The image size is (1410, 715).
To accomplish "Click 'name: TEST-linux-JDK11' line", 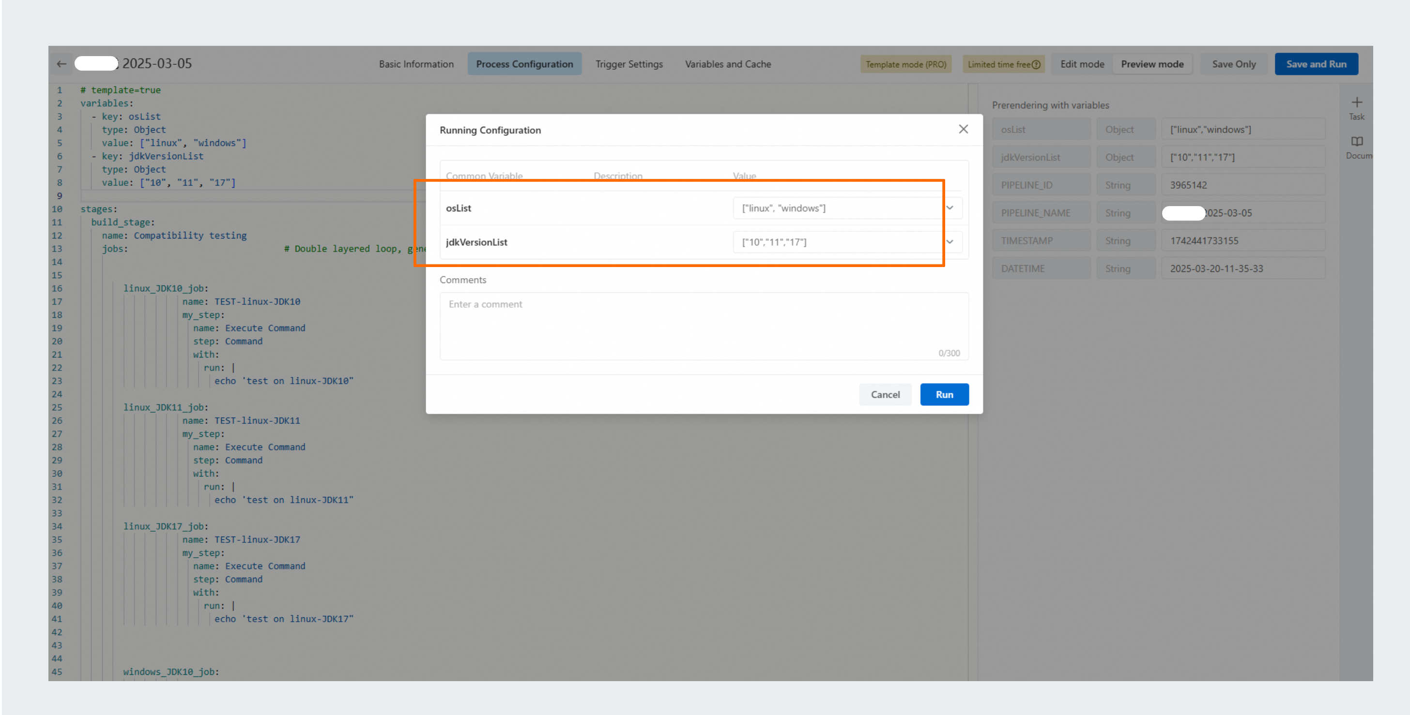I will tap(241, 421).
